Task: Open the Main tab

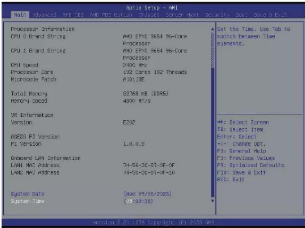Action: 20,15
